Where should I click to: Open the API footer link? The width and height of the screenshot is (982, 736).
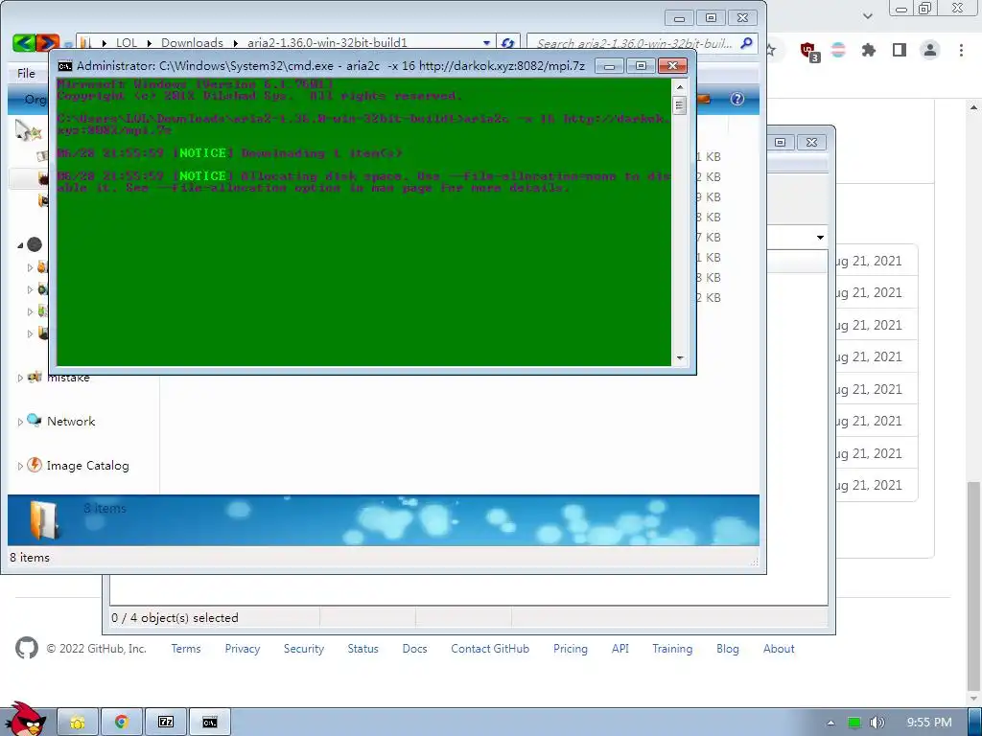coord(620,649)
